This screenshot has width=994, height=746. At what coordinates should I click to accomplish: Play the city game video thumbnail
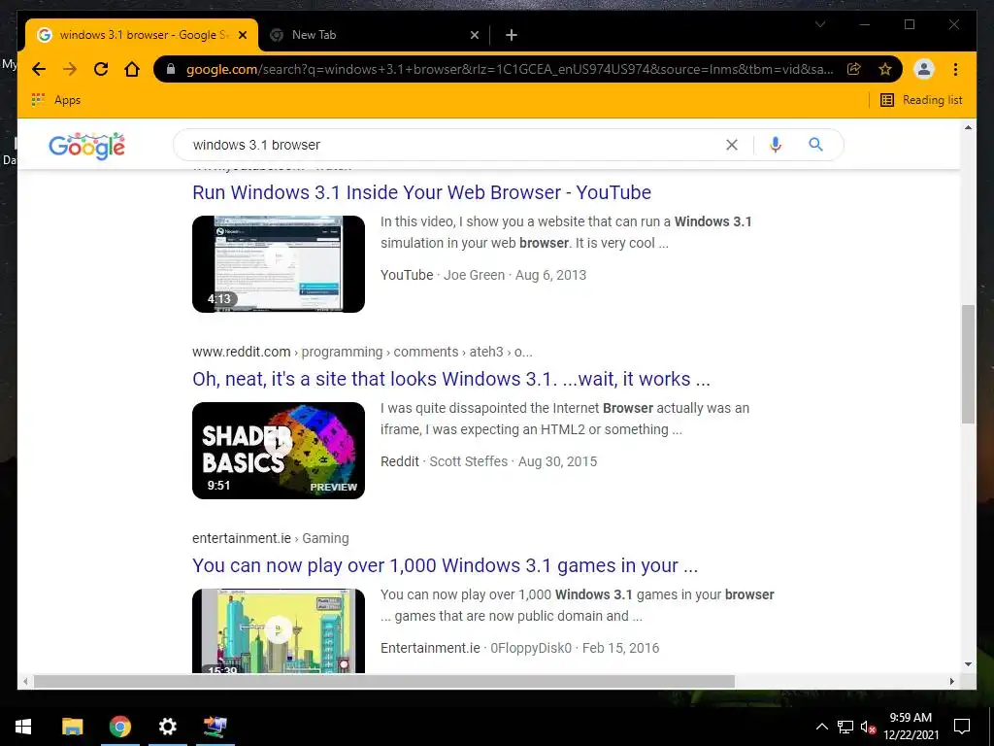click(x=279, y=630)
